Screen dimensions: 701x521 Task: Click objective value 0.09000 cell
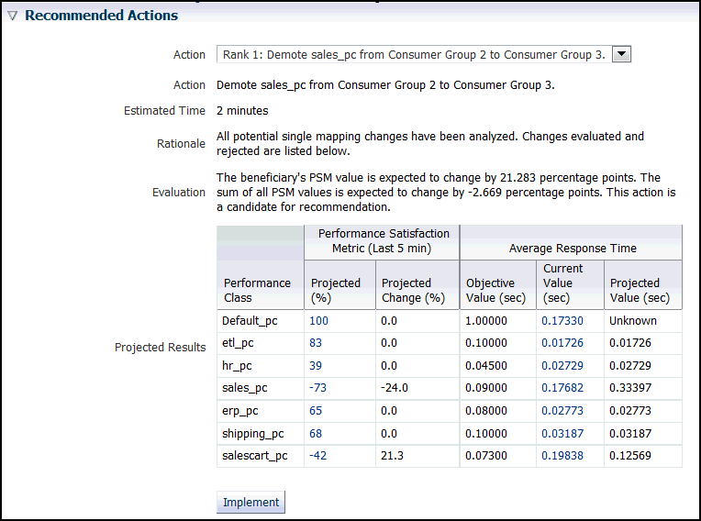pos(498,388)
